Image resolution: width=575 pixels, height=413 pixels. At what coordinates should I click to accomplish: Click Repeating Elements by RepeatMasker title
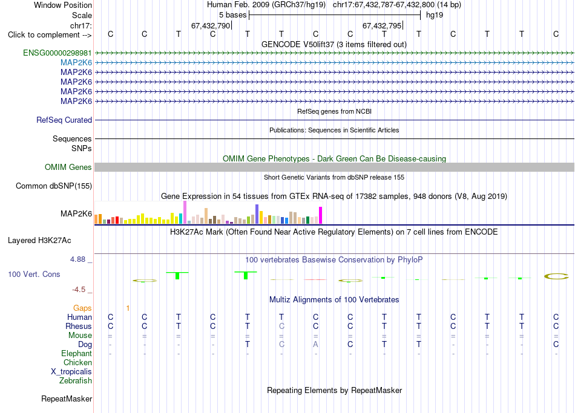pyautogui.click(x=334, y=390)
